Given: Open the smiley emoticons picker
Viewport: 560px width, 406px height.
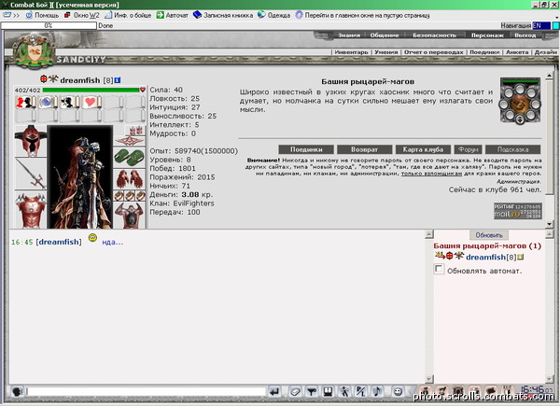Looking at the screenshot, I should coord(398,392).
